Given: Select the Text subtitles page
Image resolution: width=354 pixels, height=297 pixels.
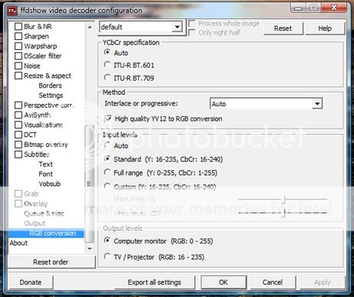Looking at the screenshot, I should click(45, 164).
